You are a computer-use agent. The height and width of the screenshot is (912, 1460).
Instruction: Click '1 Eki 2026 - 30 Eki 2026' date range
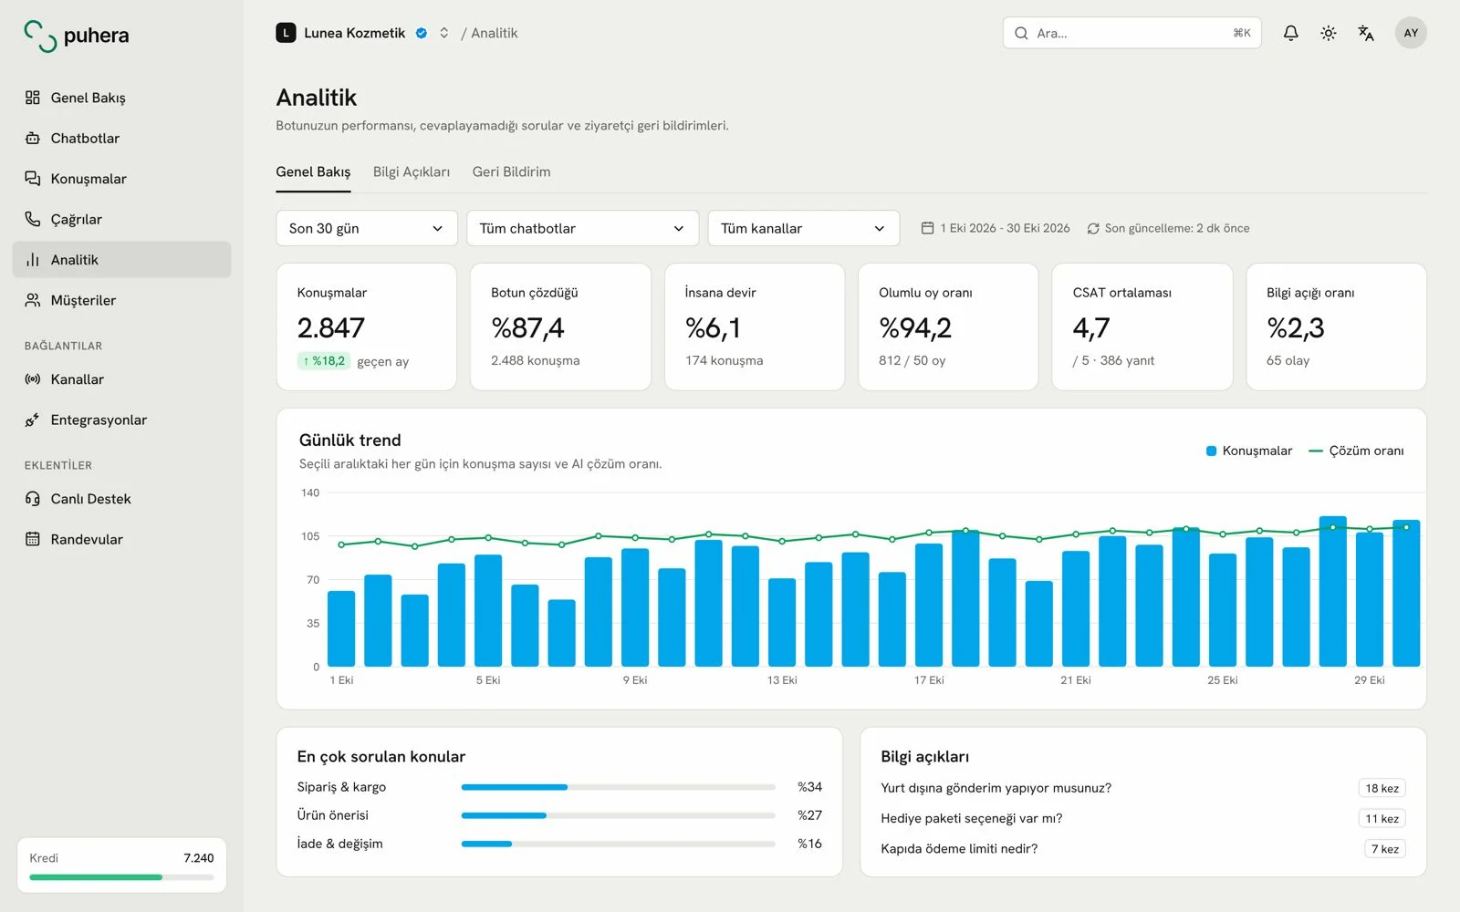1005,228
